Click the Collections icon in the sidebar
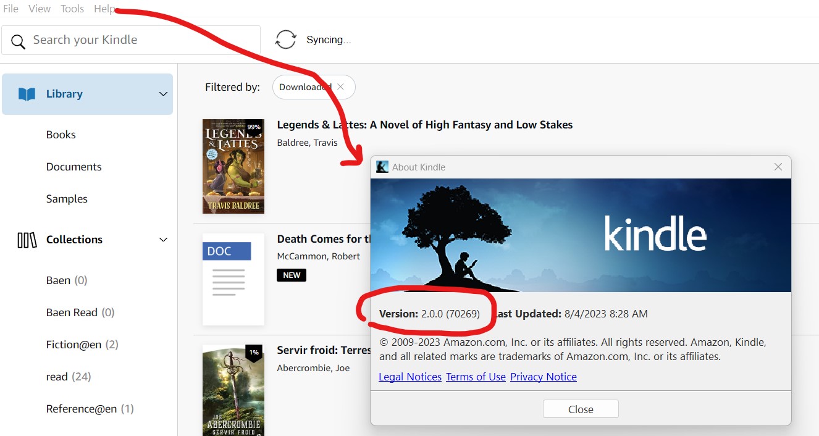This screenshot has height=436, width=819. coord(26,240)
